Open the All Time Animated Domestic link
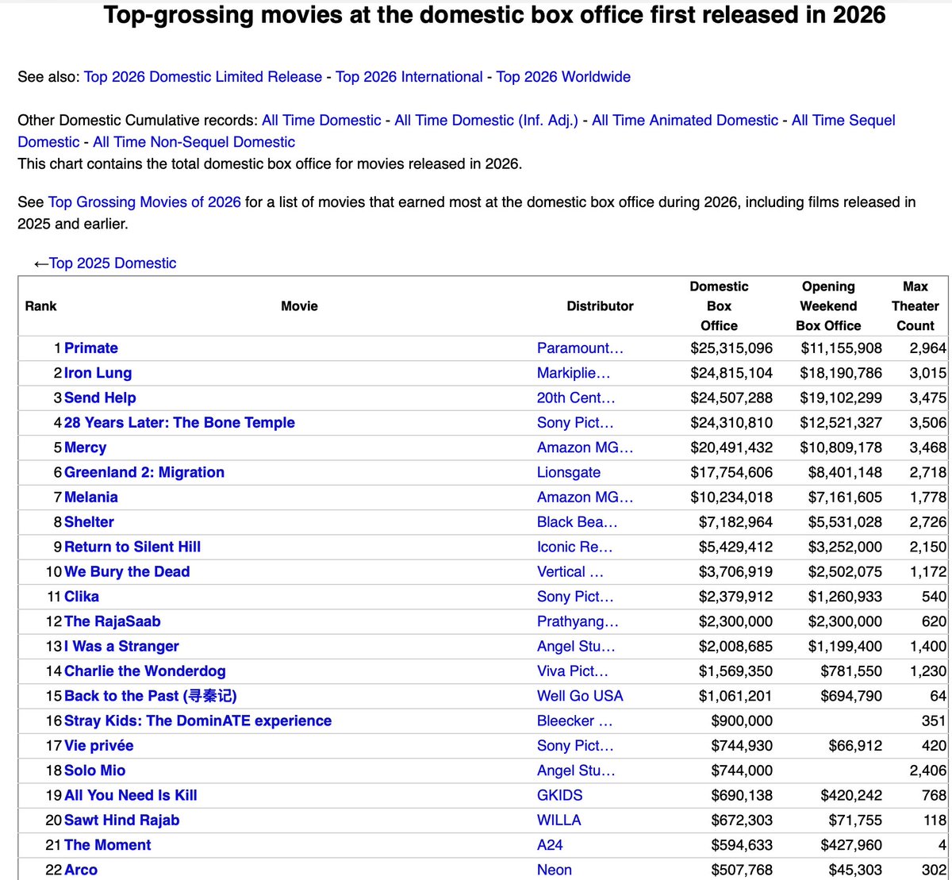The height and width of the screenshot is (880, 952). tap(685, 121)
